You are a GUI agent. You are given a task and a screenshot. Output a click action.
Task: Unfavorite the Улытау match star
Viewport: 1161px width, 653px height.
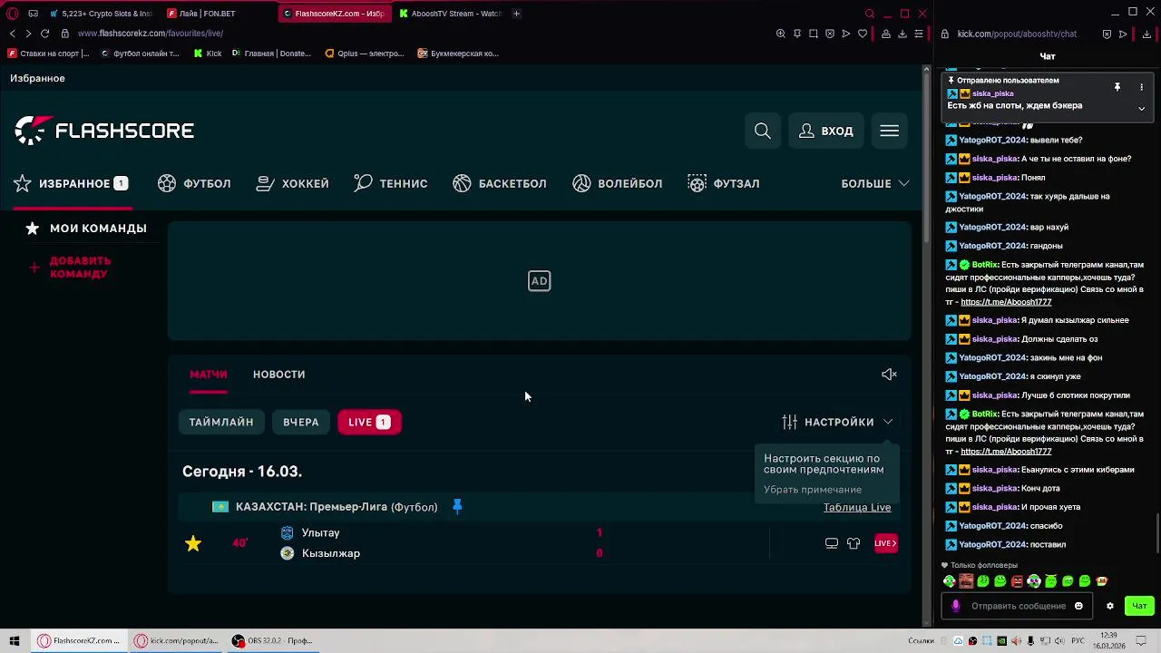coord(193,543)
